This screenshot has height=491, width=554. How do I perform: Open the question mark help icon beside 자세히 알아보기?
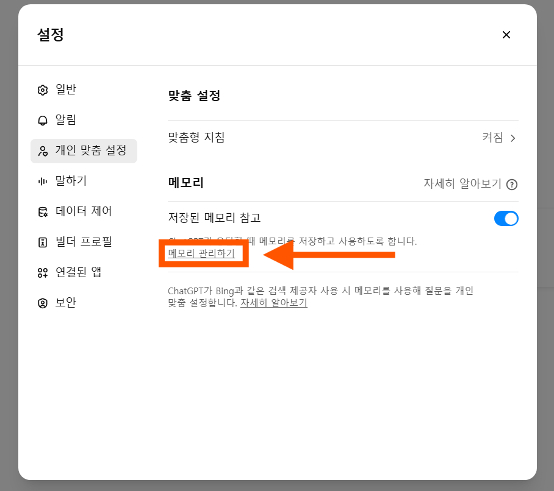(x=514, y=183)
